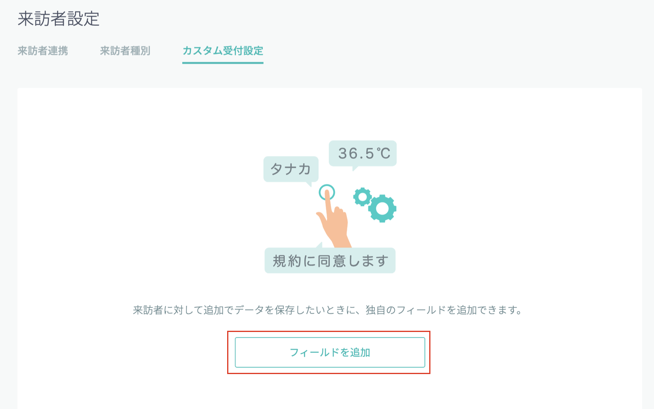Click the 規約に同意します speech bubble
654x409 pixels.
pyautogui.click(x=330, y=260)
